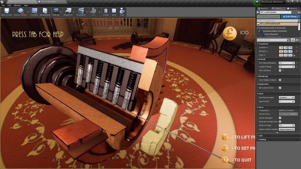This screenshot has width=301, height=169.
Task: Open Spawn Collision Handling dropdown
Action: pyautogui.click(x=286, y=130)
